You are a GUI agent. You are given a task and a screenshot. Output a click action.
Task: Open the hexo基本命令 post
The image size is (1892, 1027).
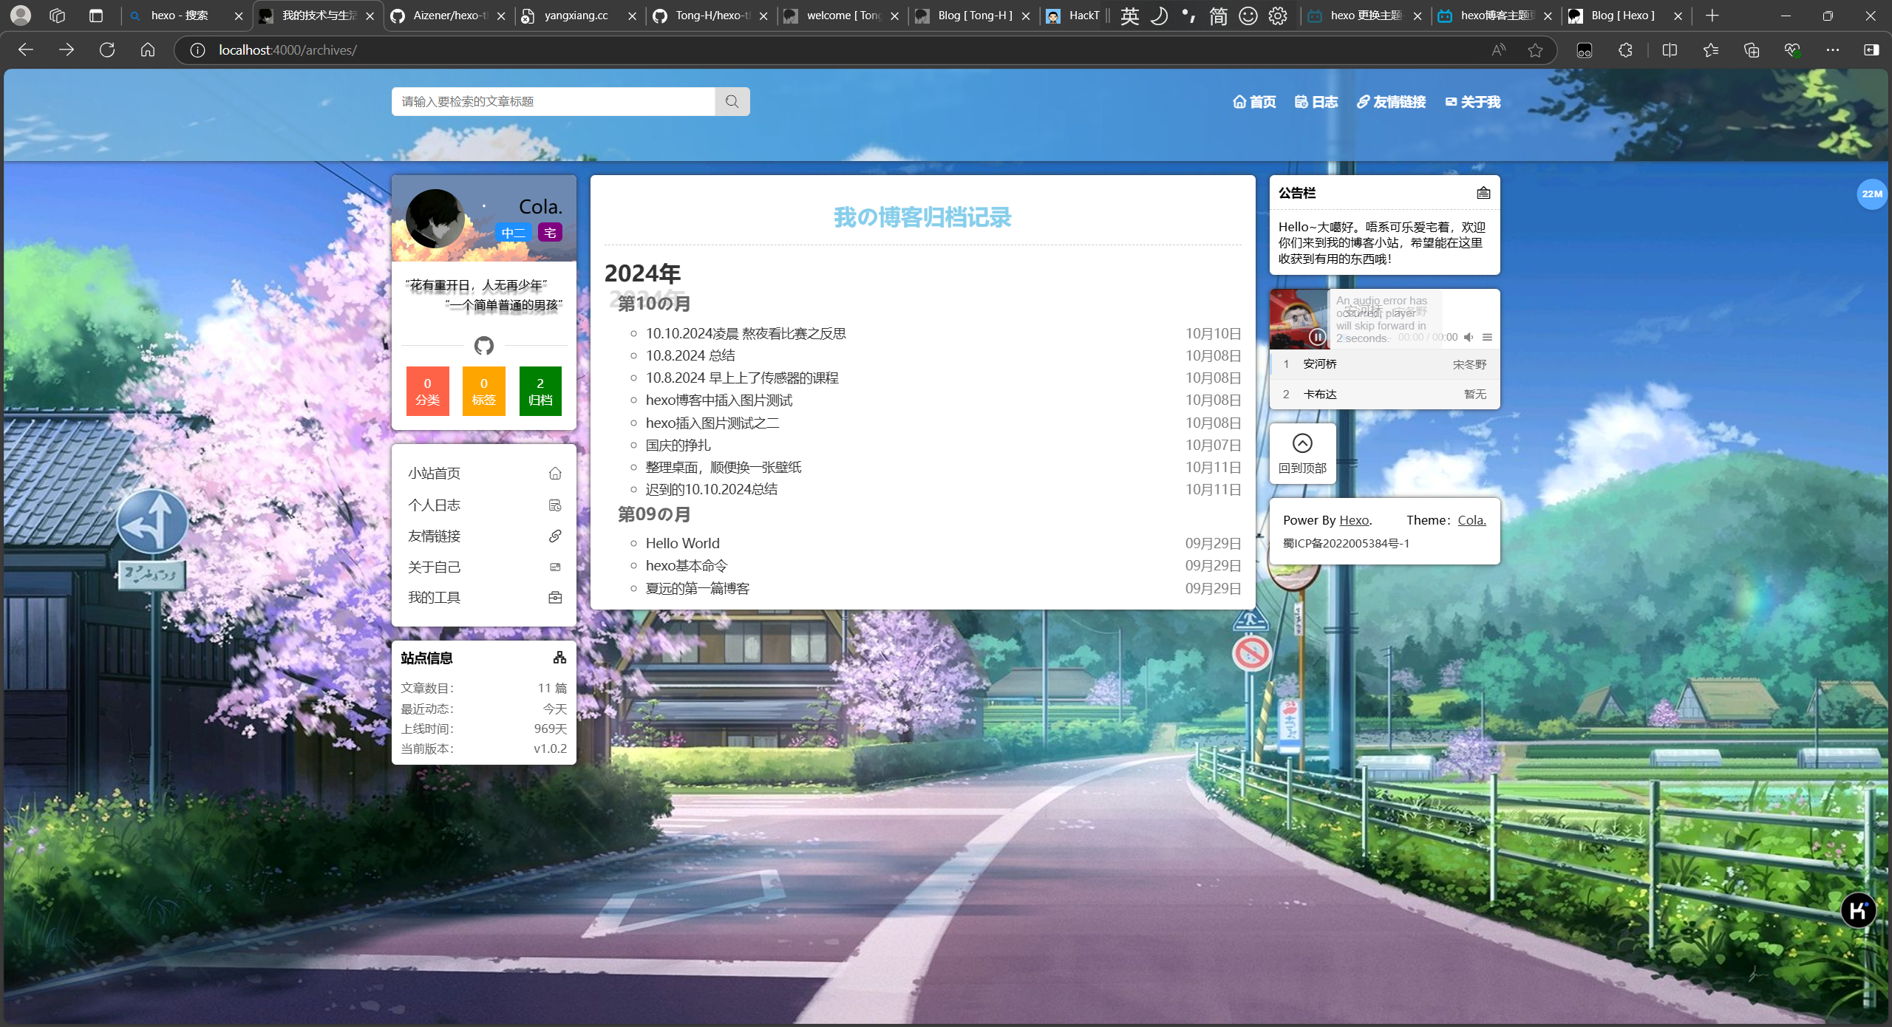[687, 565]
